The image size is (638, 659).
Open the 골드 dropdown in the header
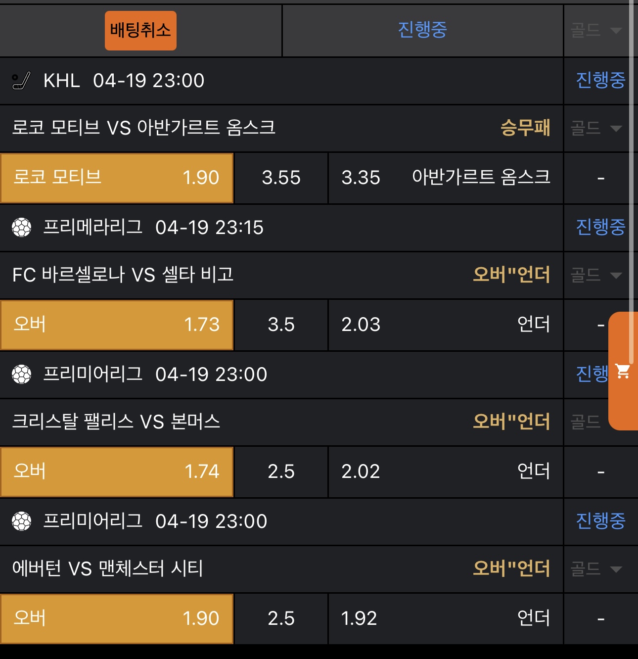pyautogui.click(x=596, y=31)
